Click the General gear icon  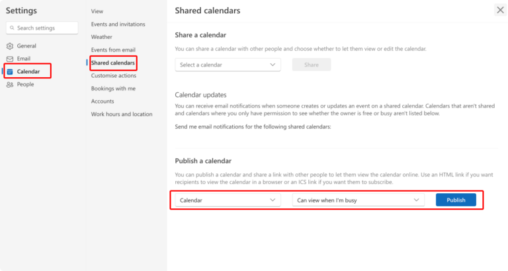pos(10,46)
